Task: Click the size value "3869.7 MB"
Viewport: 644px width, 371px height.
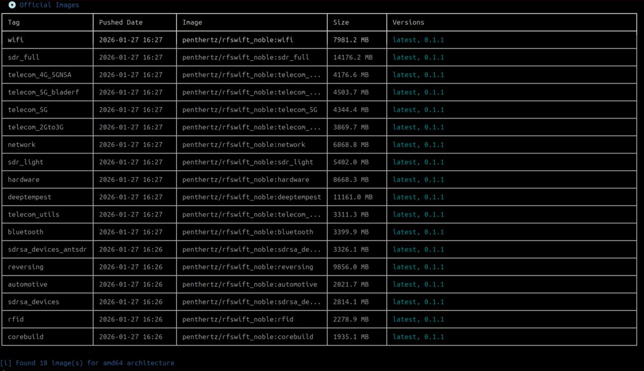Action: click(x=350, y=127)
